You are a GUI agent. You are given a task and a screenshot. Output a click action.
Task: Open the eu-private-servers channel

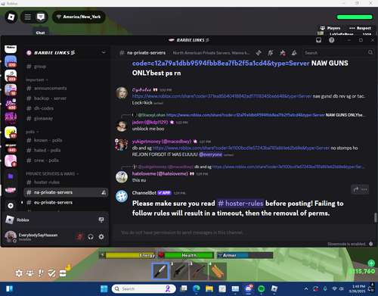point(66,202)
